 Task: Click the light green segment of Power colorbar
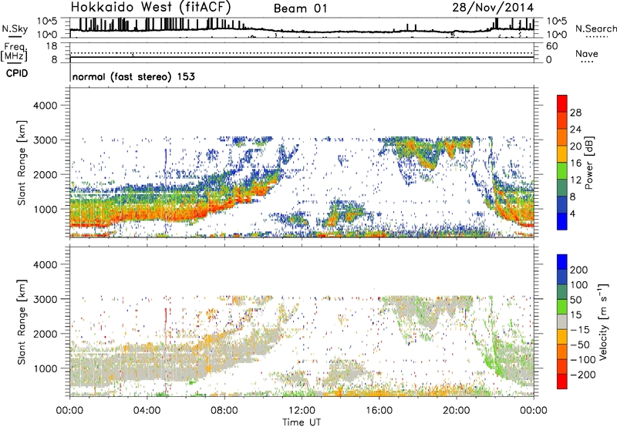coord(562,171)
